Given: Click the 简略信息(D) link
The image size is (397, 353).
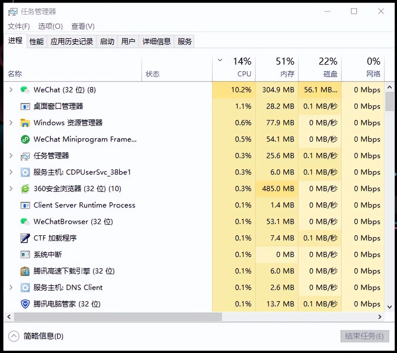Looking at the screenshot, I should point(43,336).
